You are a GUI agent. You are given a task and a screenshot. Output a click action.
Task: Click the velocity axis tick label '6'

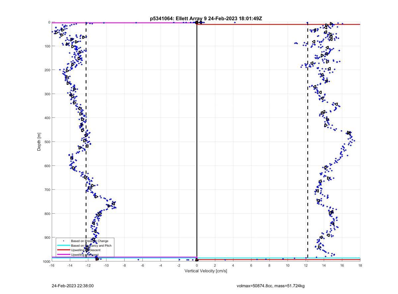[x=251, y=265]
